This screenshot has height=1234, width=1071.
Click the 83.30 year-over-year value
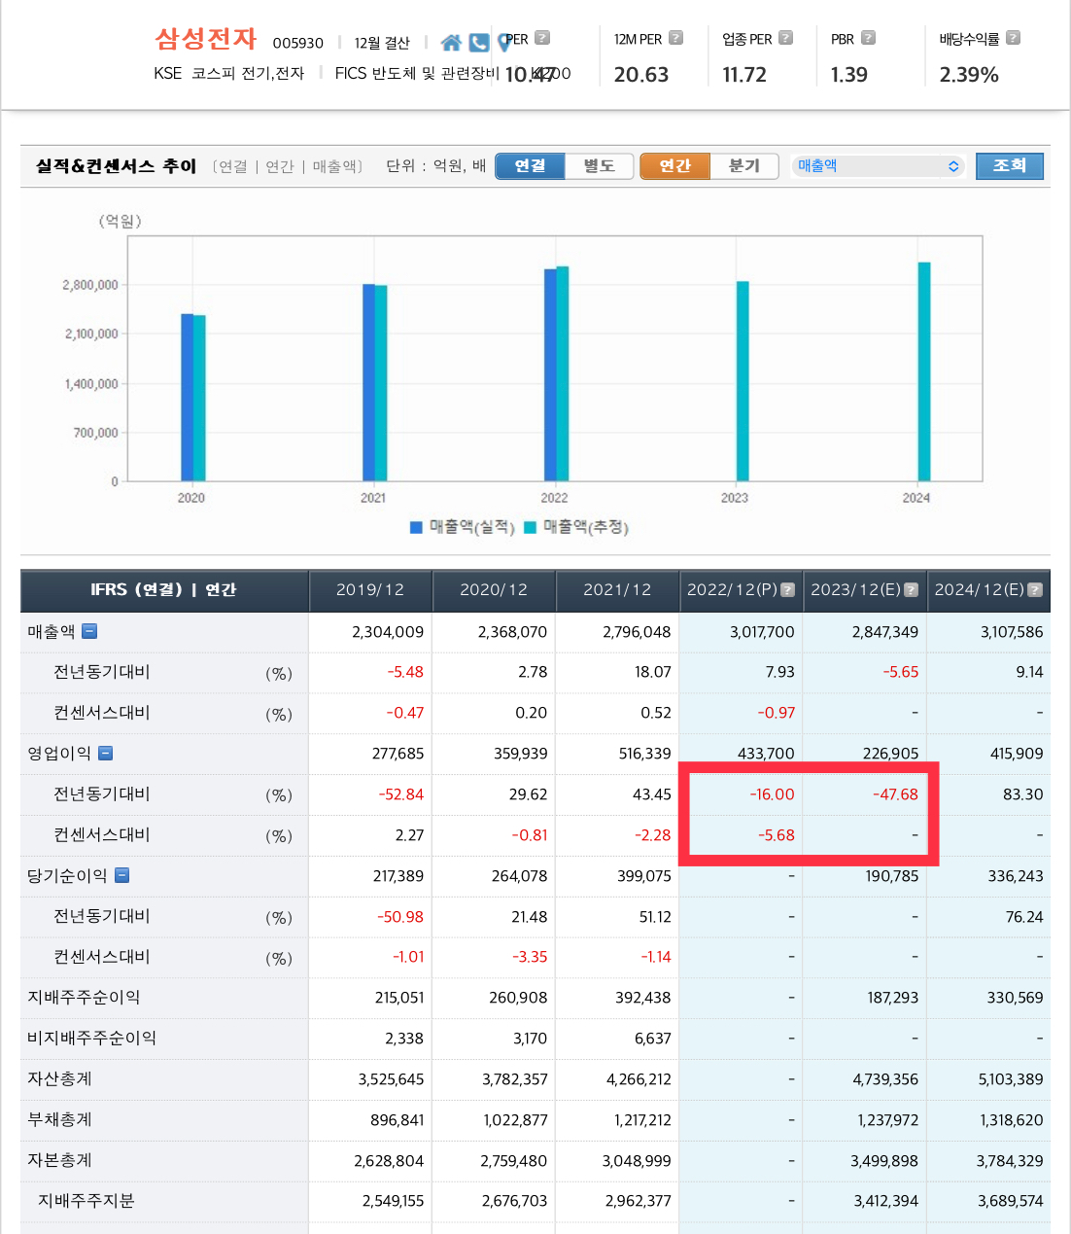(1022, 794)
